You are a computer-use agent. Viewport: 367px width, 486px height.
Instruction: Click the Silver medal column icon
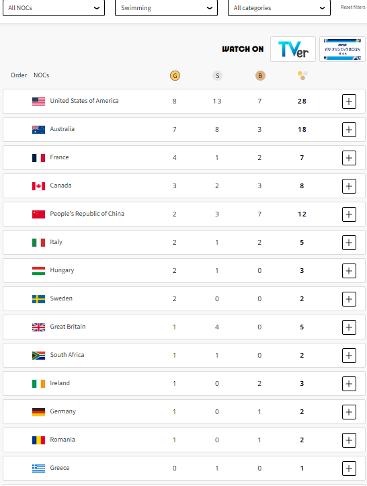[217, 76]
